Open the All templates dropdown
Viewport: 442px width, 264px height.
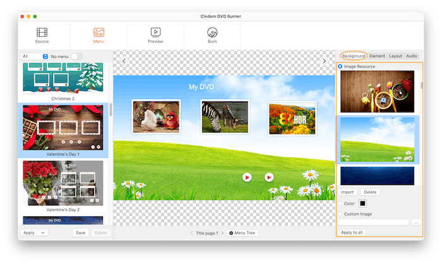[35, 56]
